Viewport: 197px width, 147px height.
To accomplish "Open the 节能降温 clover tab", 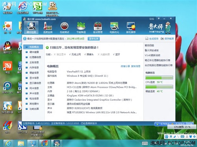I will tap(81, 27).
